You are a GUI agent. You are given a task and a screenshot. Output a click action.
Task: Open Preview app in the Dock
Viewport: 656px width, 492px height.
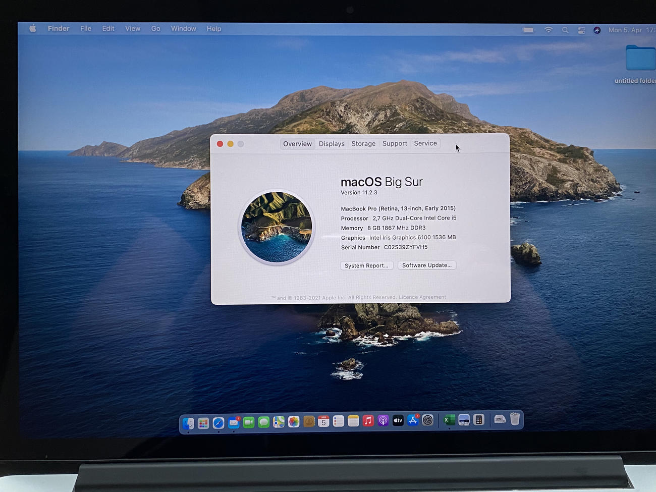[x=464, y=419]
